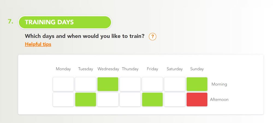Deselect the green Friday afternoon slot
This screenshot has height=123, width=273.
(152, 99)
